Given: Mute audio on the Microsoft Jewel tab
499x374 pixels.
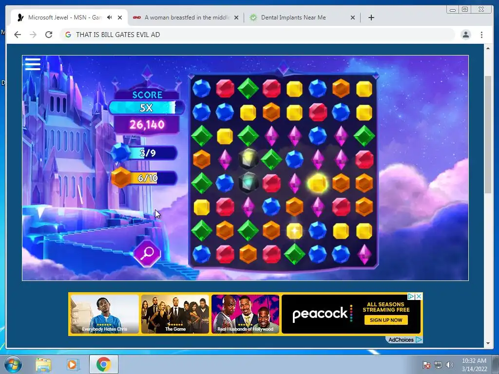Looking at the screenshot, I should click(x=110, y=18).
